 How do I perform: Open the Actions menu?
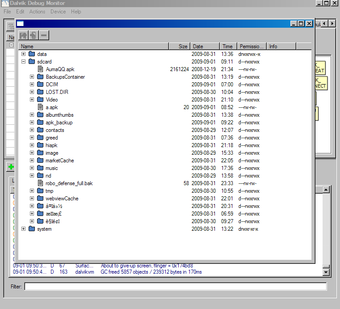37,12
